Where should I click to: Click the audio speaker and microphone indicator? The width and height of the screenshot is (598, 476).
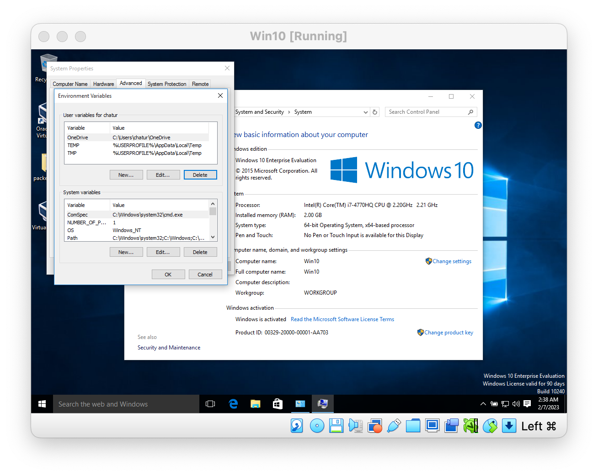[356, 426]
